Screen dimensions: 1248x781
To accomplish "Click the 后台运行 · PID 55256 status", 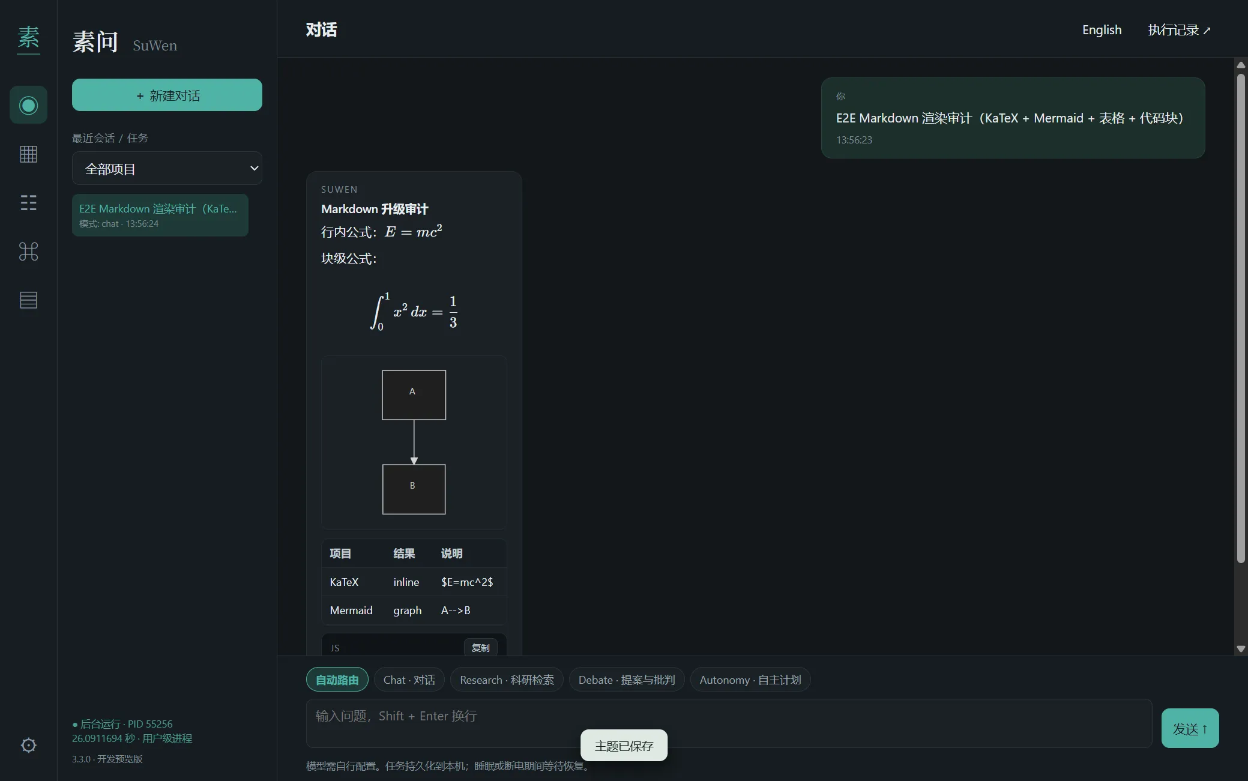I will [122, 724].
